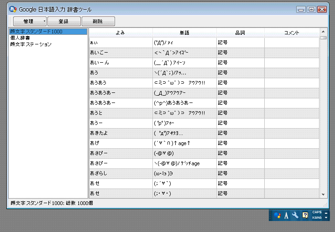Minimize the language bar

click(x=326, y=213)
